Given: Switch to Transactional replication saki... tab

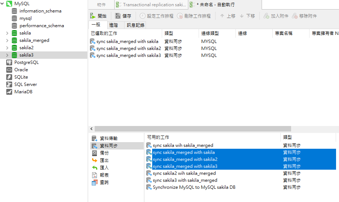Looking at the screenshot, I should click(151, 5).
